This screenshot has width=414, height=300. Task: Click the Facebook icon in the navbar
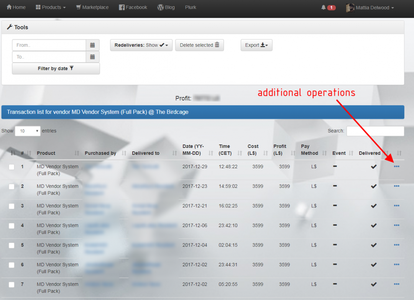pos(122,7)
